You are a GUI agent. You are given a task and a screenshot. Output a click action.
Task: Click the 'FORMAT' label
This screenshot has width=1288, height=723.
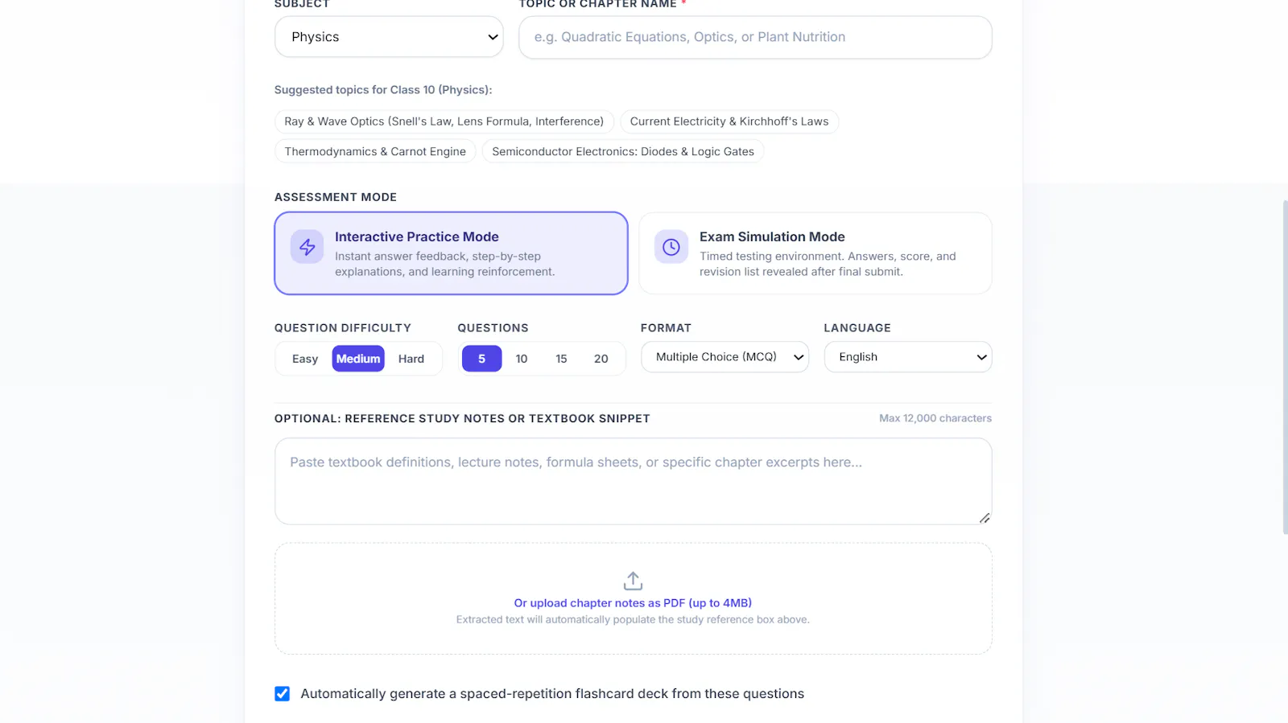pos(666,328)
